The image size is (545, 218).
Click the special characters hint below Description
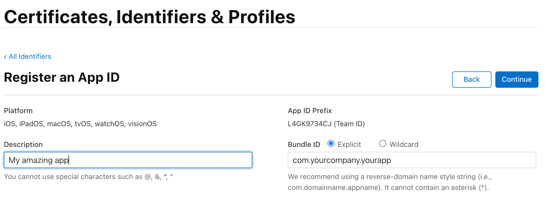(x=88, y=177)
